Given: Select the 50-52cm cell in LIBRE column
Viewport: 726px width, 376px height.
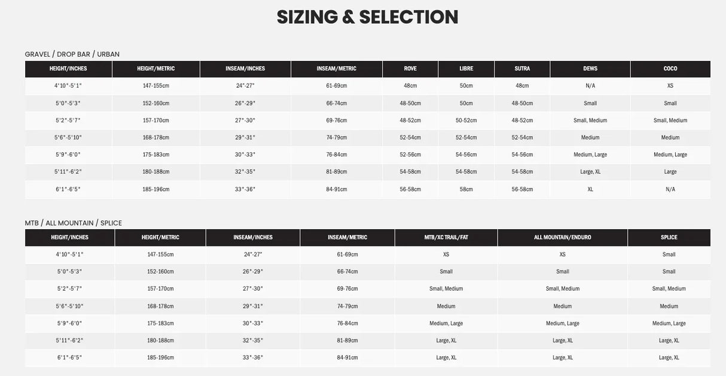Looking at the screenshot, I should 466,121.
